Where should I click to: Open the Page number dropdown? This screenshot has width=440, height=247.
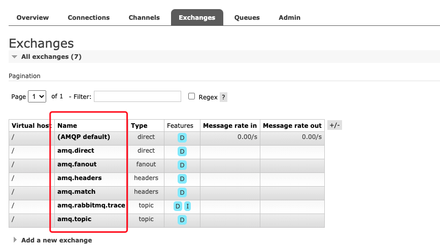click(x=37, y=96)
